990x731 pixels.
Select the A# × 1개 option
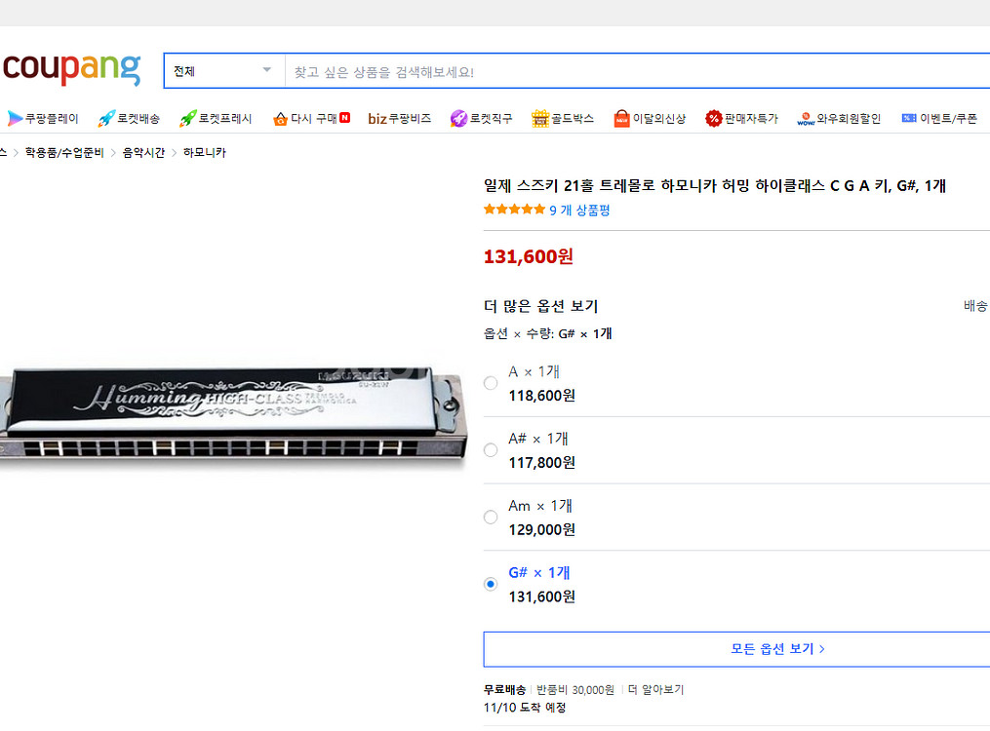(x=491, y=450)
